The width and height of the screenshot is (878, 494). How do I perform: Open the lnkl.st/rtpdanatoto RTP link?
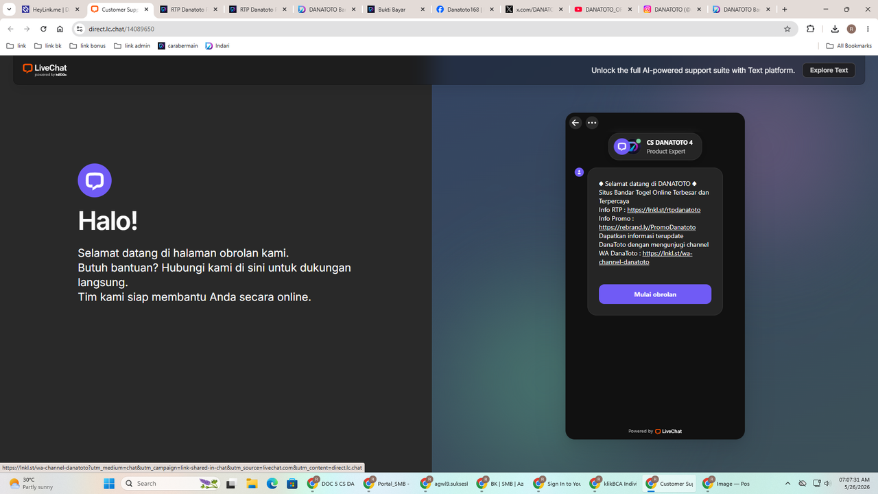664,210
